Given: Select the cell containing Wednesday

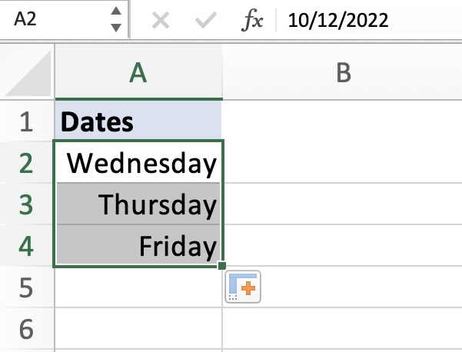Looking at the screenshot, I should tap(138, 163).
